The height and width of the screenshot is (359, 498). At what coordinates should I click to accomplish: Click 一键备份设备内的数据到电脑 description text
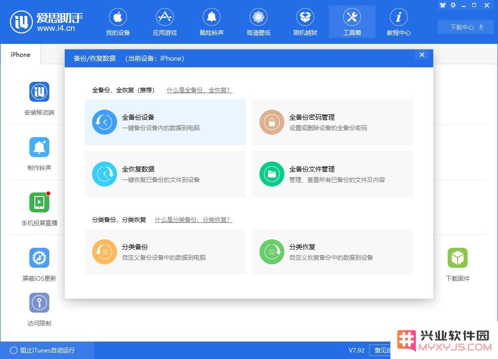pos(161,128)
